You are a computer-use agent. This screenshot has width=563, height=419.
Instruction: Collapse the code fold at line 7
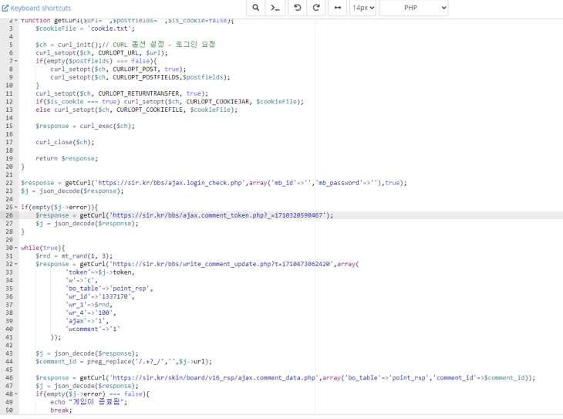click(15, 60)
